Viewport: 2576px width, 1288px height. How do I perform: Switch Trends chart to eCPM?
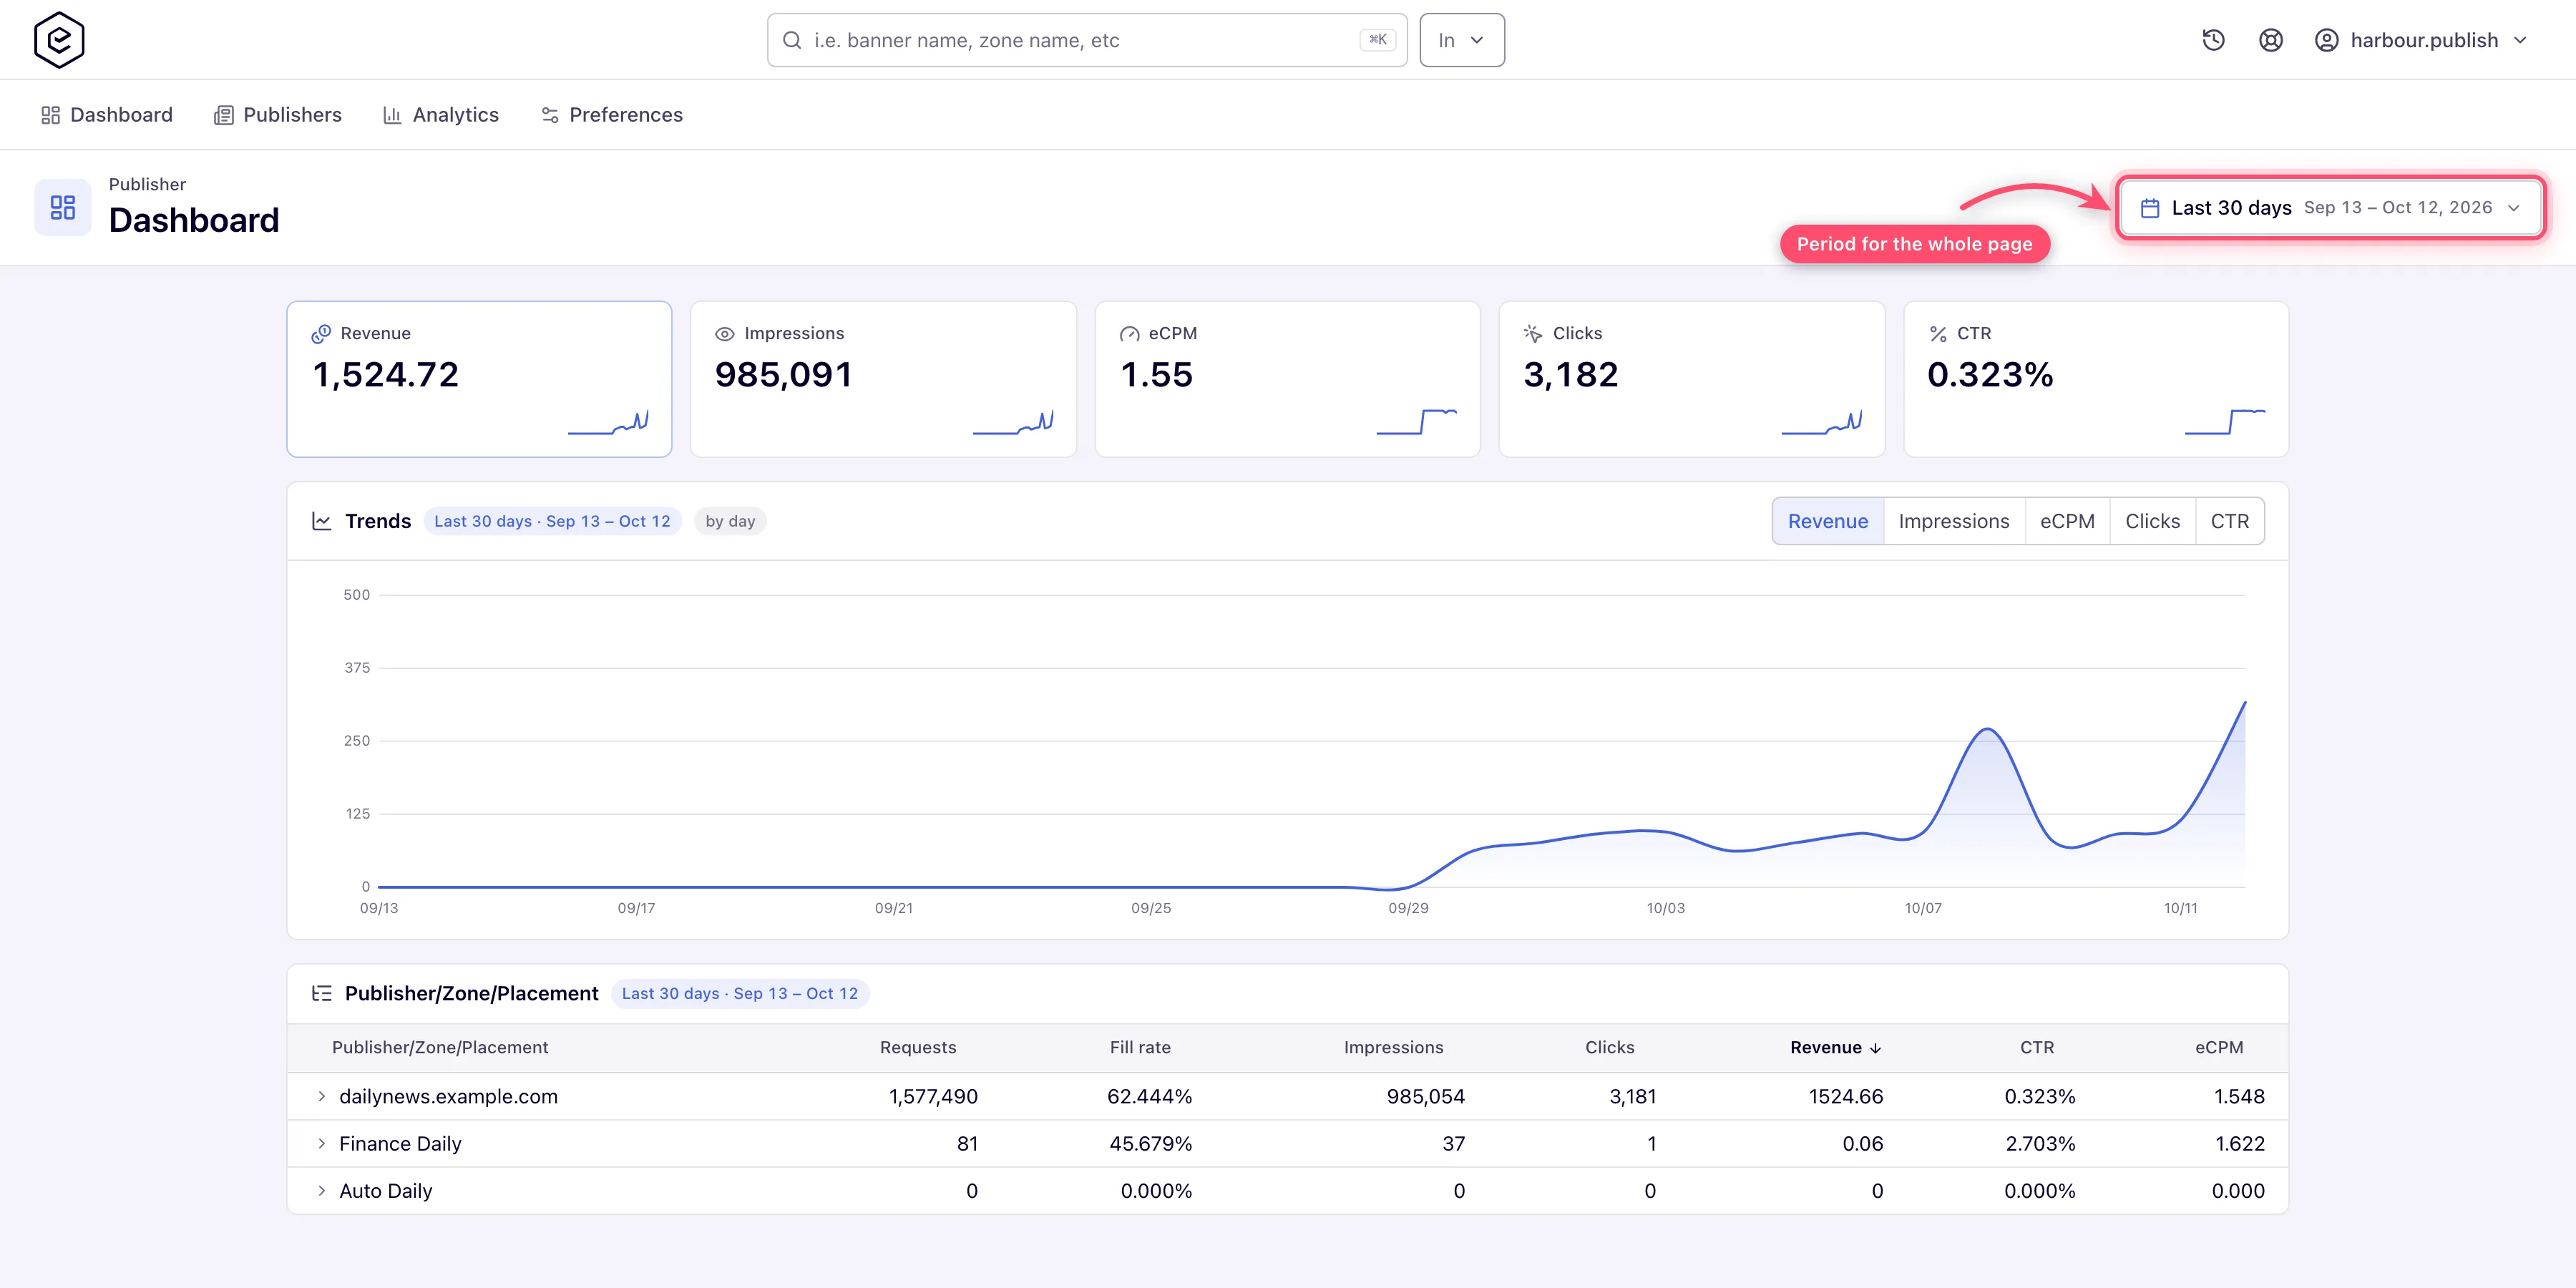(x=2067, y=521)
